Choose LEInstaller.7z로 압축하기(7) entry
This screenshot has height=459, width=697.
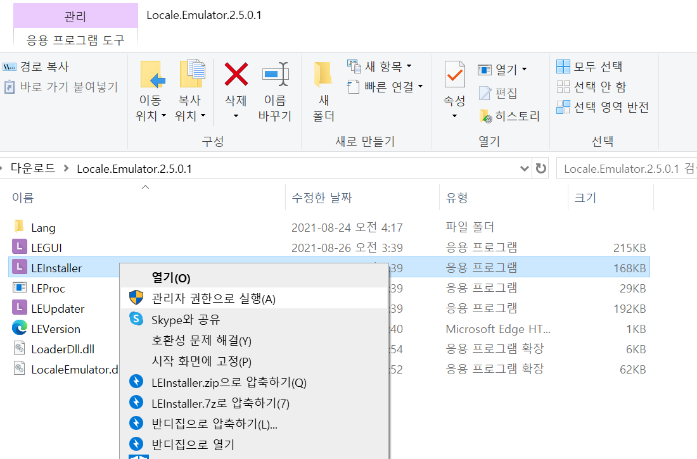pos(254,403)
